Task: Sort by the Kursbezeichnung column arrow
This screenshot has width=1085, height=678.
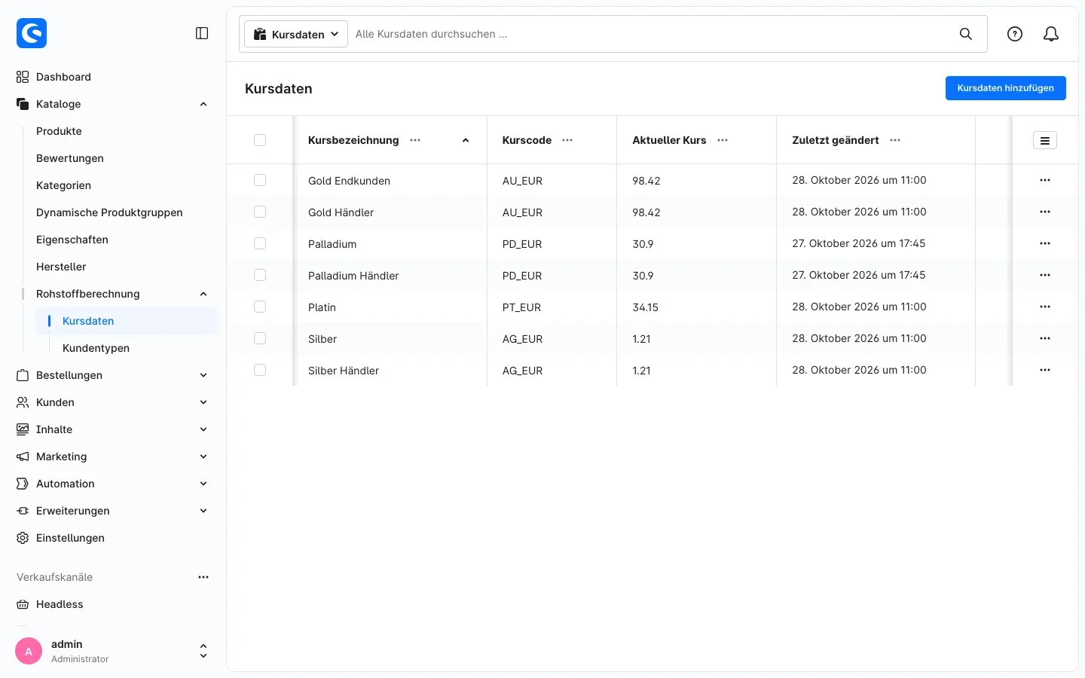Action: [466, 140]
